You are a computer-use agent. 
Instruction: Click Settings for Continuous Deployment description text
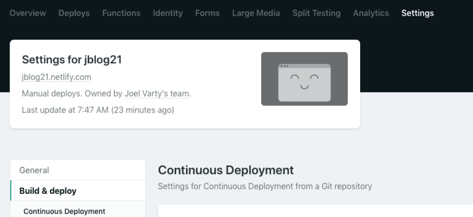tap(265, 186)
